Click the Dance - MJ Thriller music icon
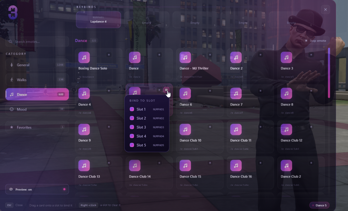 pos(185,57)
